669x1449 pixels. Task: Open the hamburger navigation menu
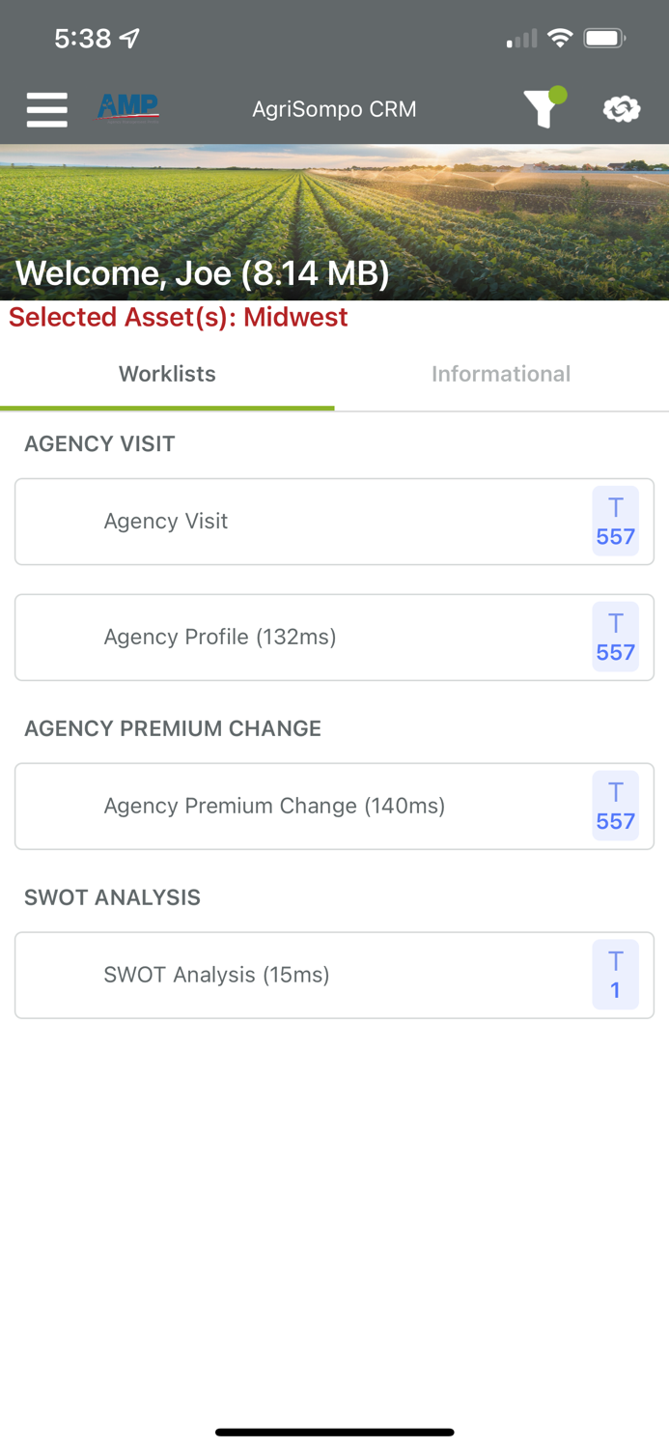tap(46, 109)
